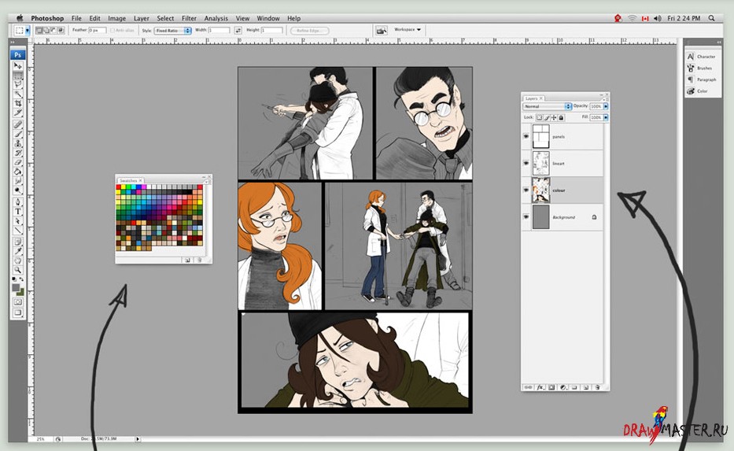
Task: Select the Hand tool
Action: coord(18,261)
